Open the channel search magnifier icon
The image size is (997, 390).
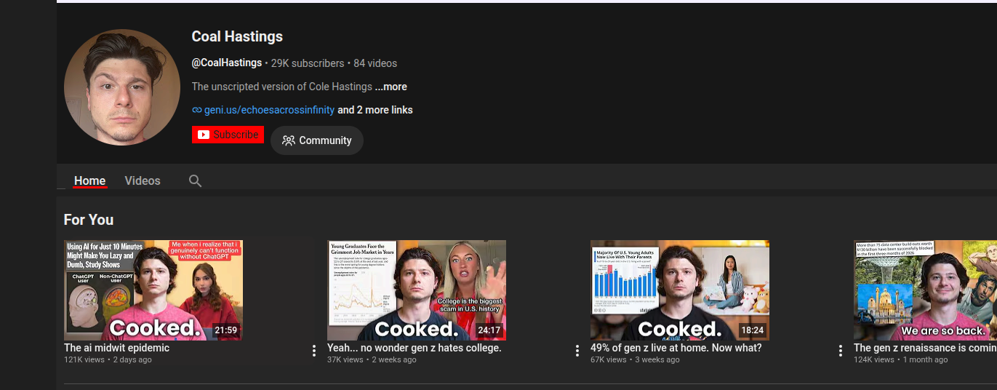195,180
